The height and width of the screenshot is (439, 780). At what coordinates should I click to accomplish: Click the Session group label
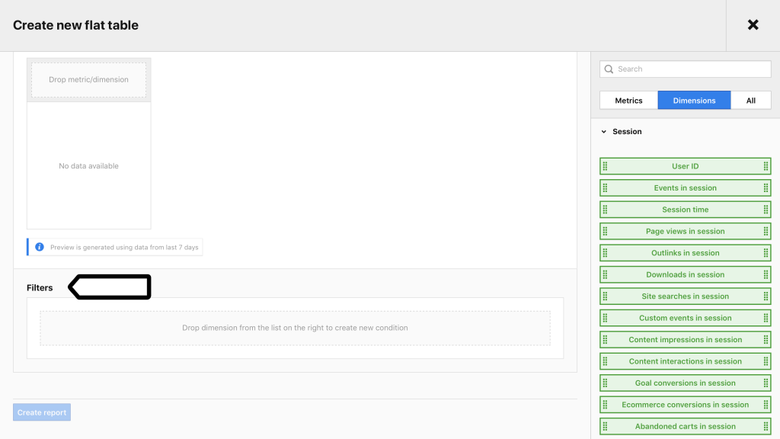[x=627, y=131]
